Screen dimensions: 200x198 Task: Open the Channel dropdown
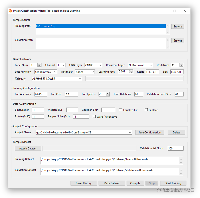61,65
